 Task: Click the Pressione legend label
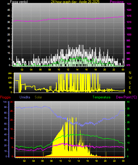click(117, 2)
